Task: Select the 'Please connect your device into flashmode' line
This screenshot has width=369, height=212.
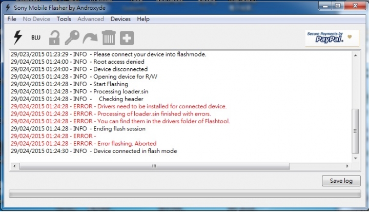Action: [109, 54]
